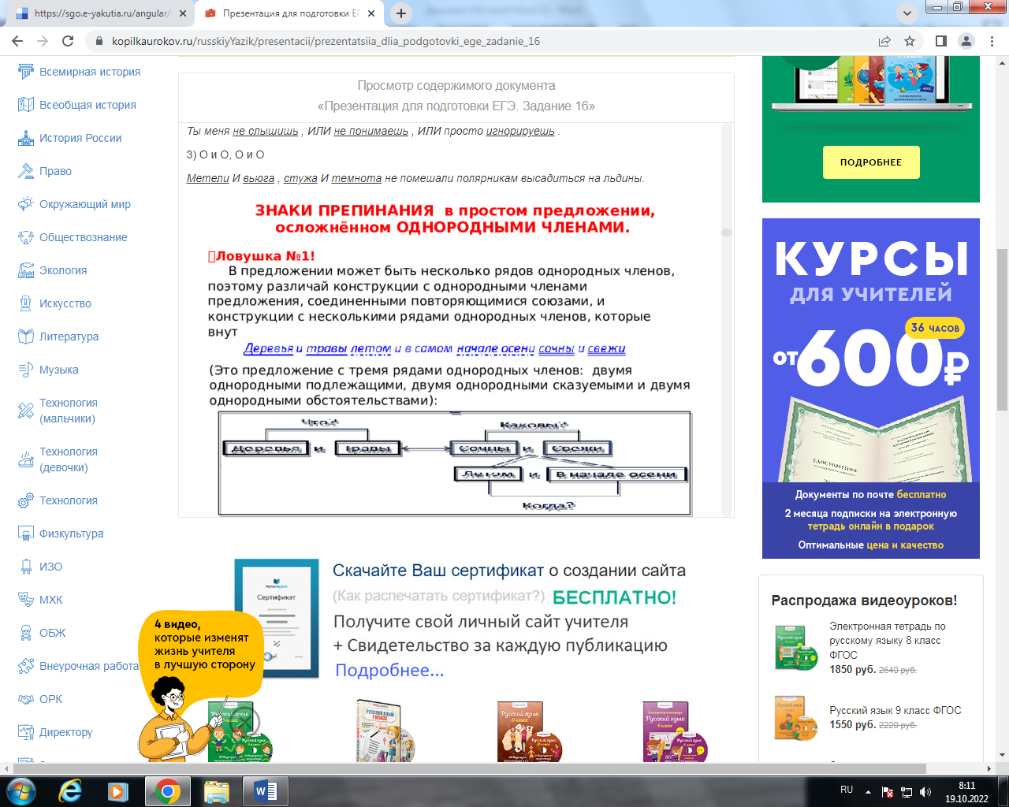Open Электронная тетрадь по русскому языку 8 класс

click(x=888, y=641)
